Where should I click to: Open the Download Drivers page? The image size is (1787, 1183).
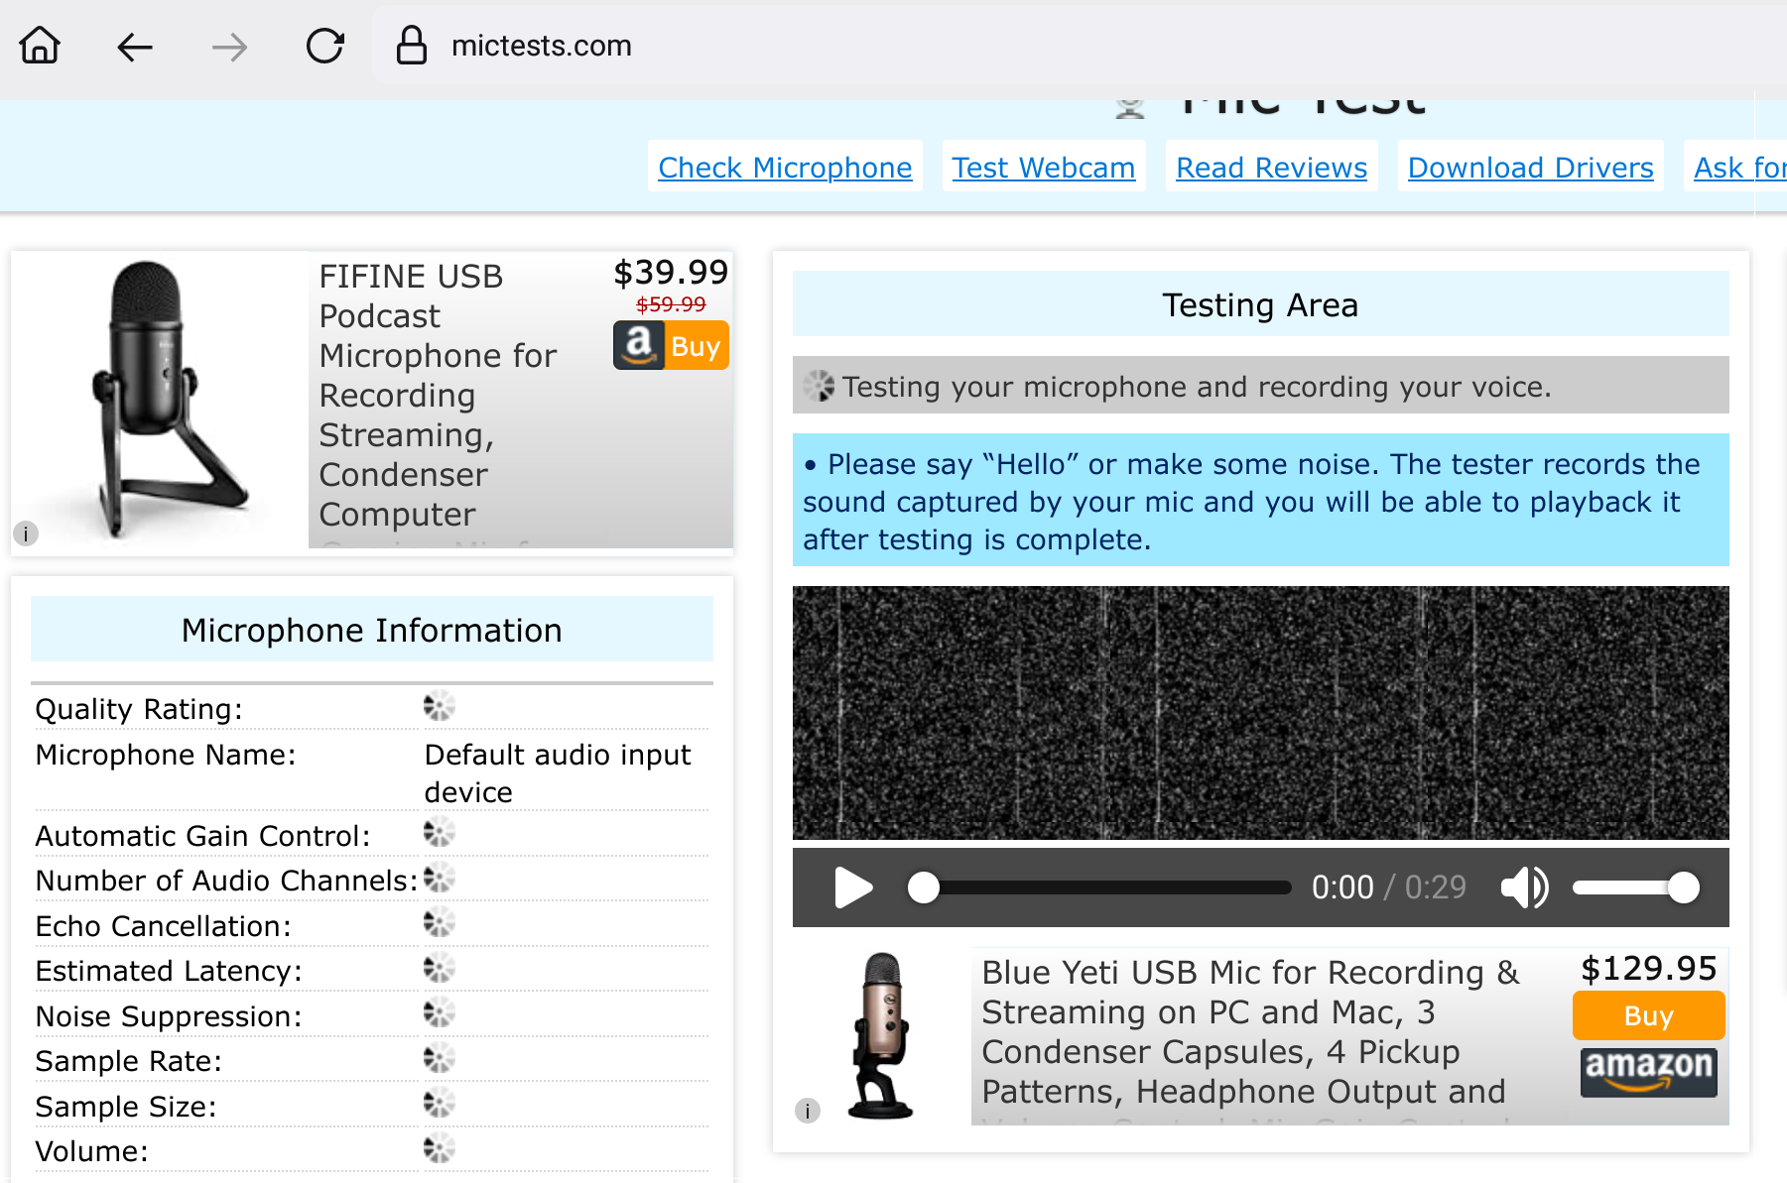(1530, 167)
